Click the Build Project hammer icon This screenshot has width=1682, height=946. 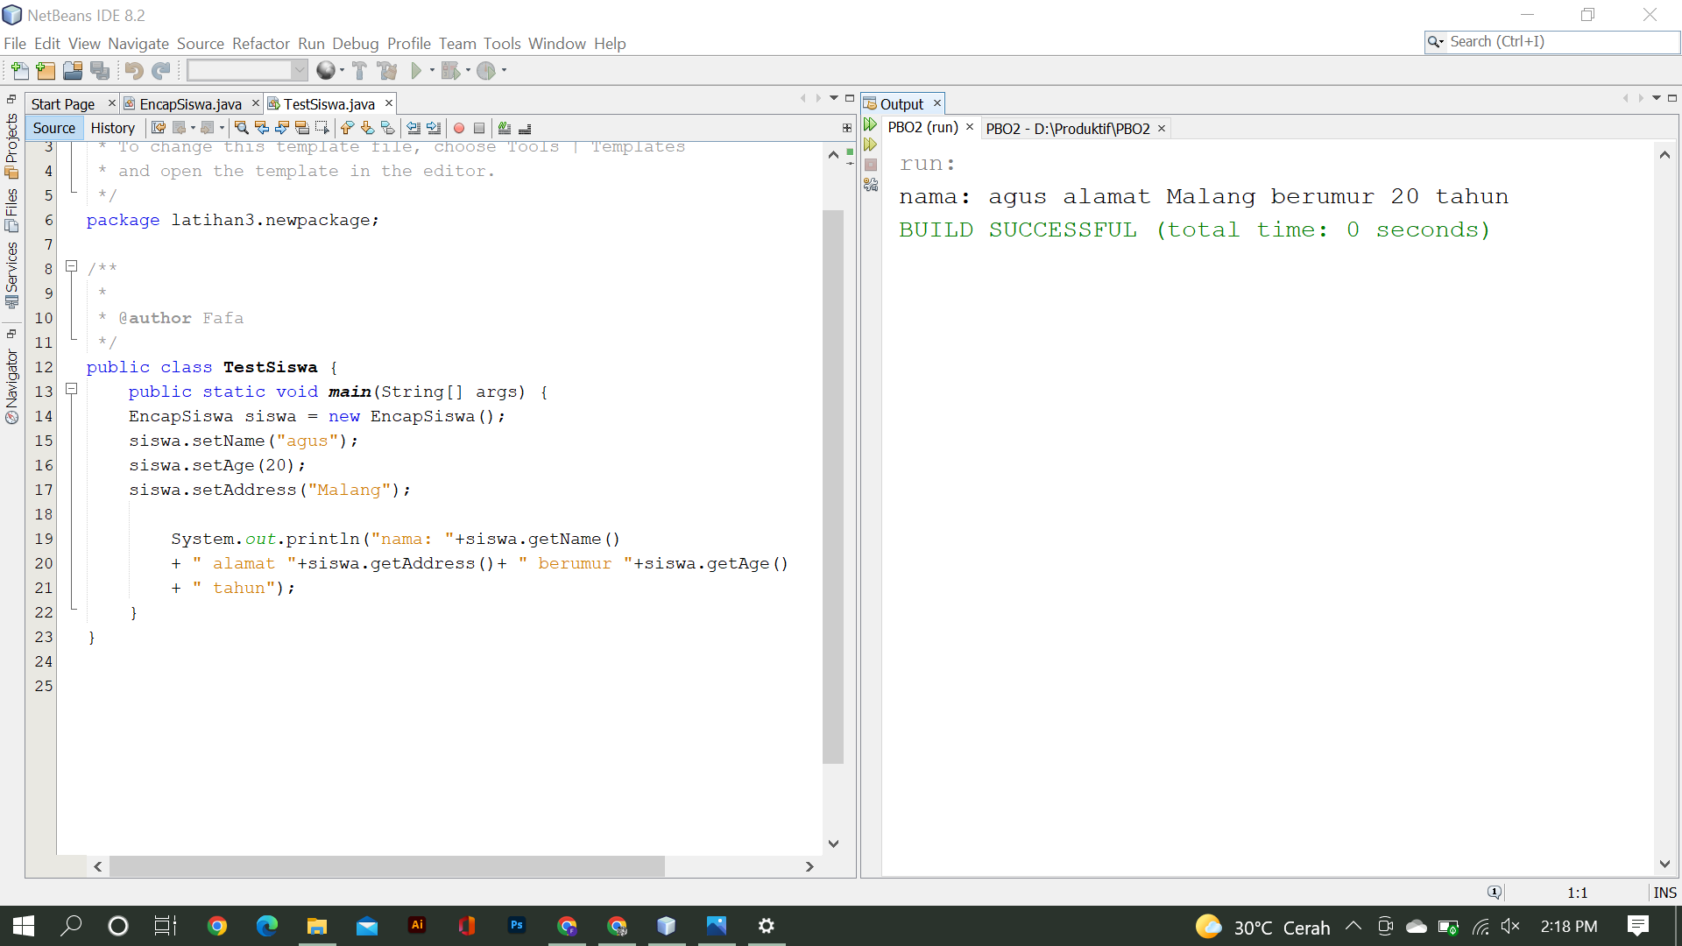(x=359, y=70)
